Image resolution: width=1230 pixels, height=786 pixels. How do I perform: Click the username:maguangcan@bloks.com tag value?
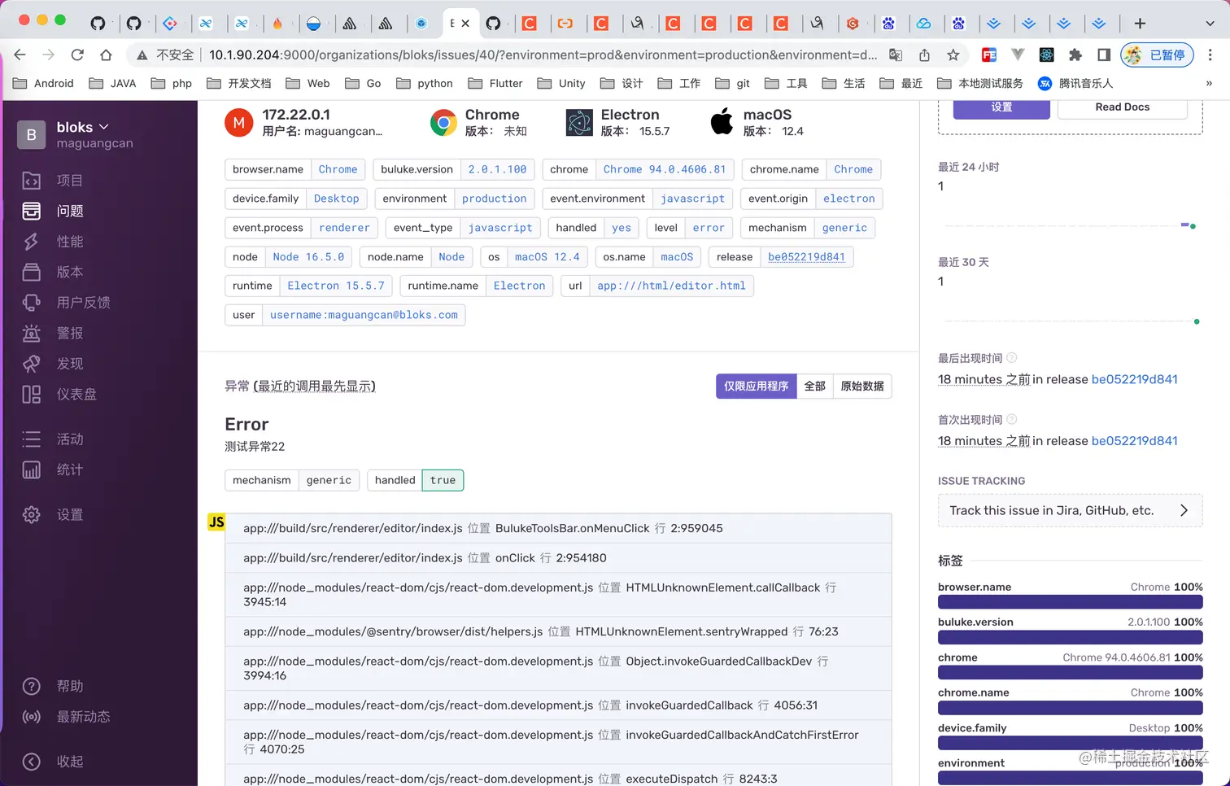pyautogui.click(x=364, y=315)
